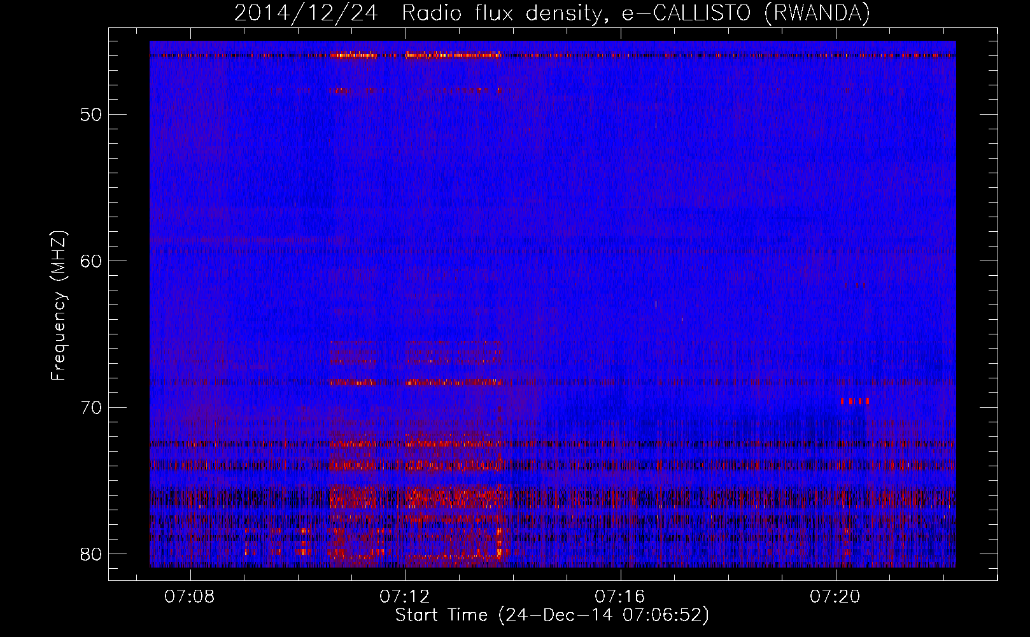Click the 80 frequency tick label
This screenshot has width=1030, height=637.
(92, 554)
